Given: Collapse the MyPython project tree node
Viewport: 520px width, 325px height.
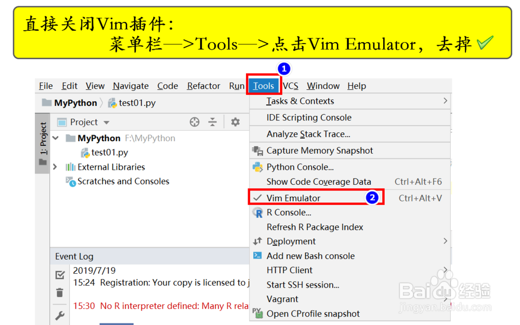Looking at the screenshot, I should pos(56,138).
